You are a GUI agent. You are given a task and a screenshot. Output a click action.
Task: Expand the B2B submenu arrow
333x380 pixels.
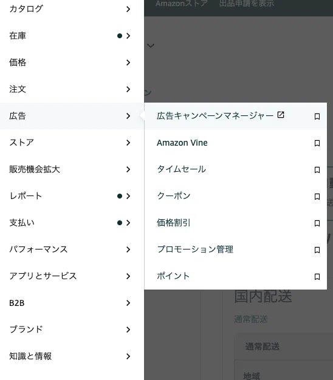[128, 303]
